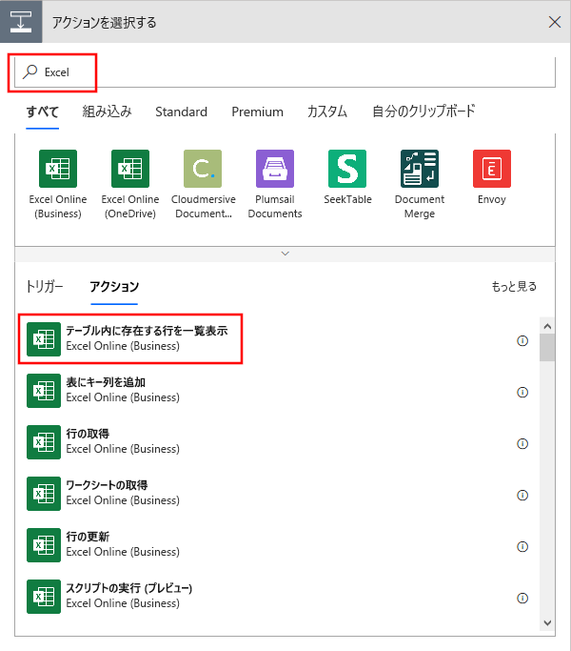571x651 pixels.
Task: Open the Premium tab
Action: 257,112
